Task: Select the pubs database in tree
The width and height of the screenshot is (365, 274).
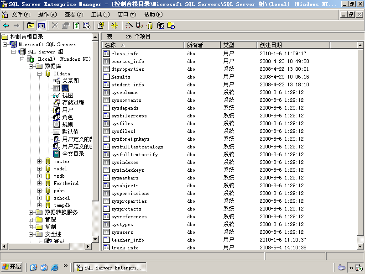Action: click(x=59, y=190)
